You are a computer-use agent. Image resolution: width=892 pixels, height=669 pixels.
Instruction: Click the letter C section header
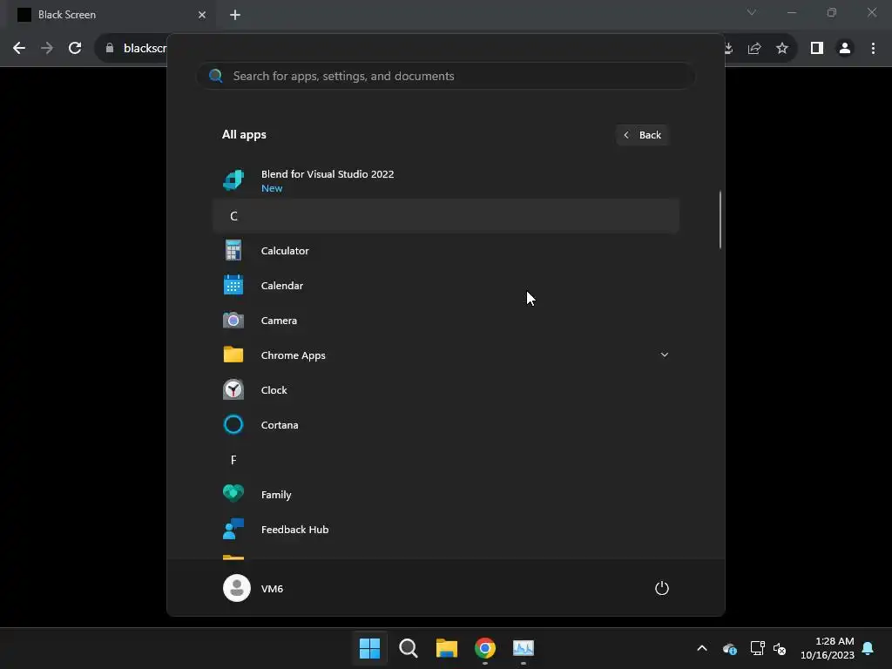445,216
